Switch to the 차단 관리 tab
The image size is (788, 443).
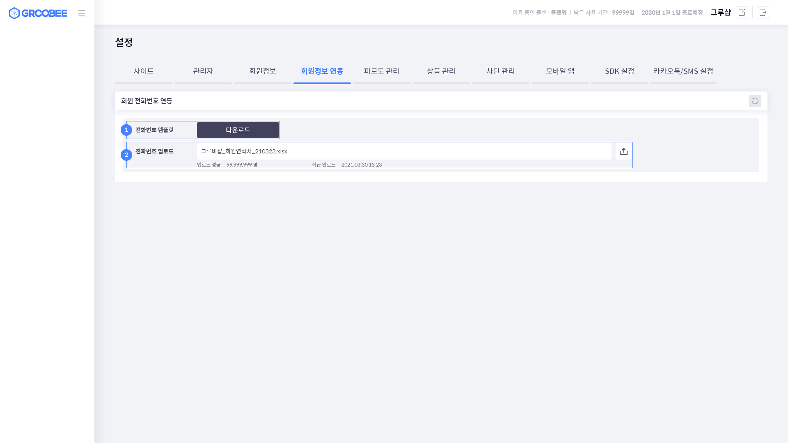(x=501, y=71)
